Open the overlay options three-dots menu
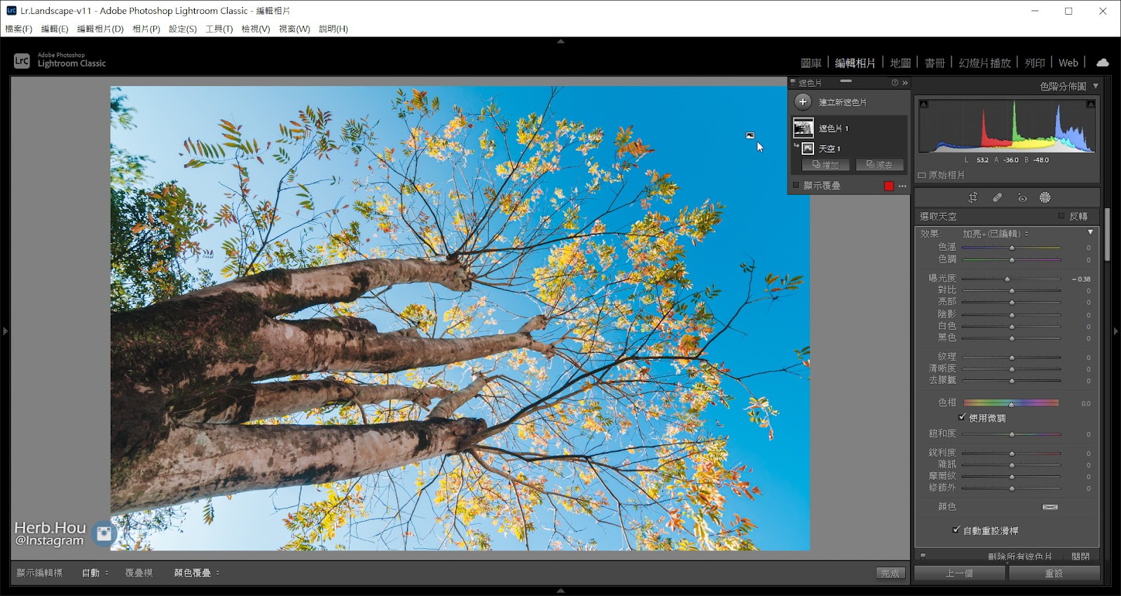 [902, 186]
